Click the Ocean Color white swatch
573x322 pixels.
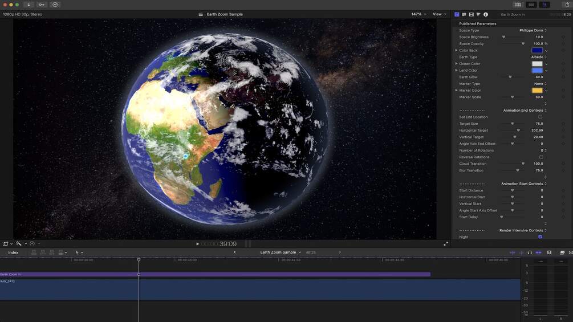click(x=537, y=63)
